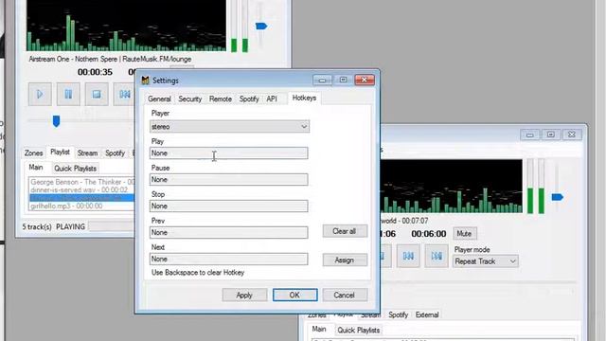
Task: Open the Stream tab in top-left player
Action: click(87, 153)
